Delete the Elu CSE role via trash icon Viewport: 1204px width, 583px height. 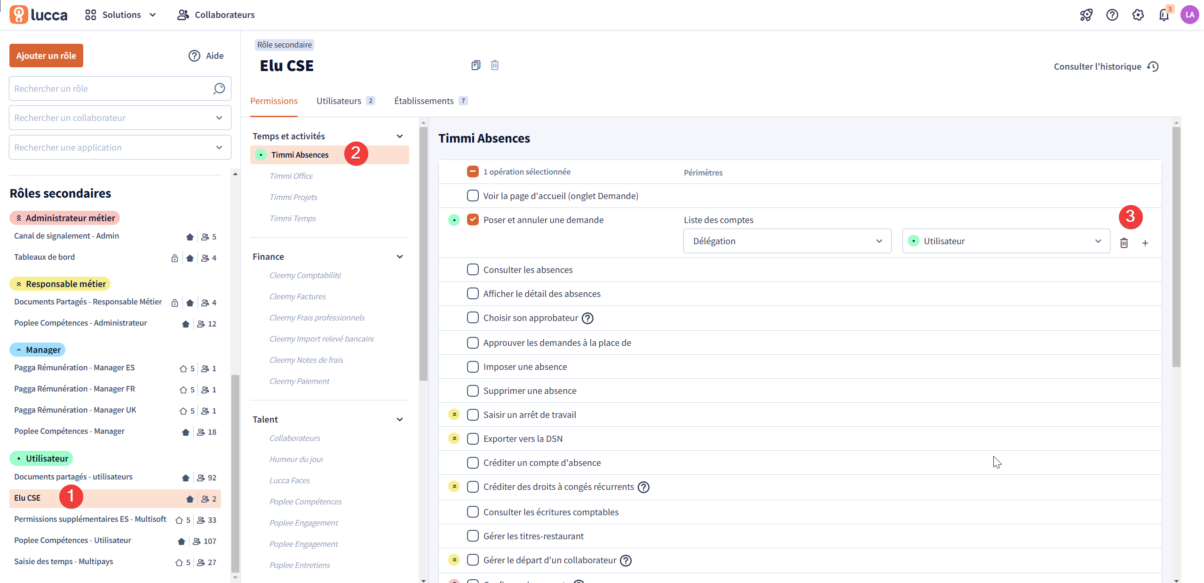495,65
